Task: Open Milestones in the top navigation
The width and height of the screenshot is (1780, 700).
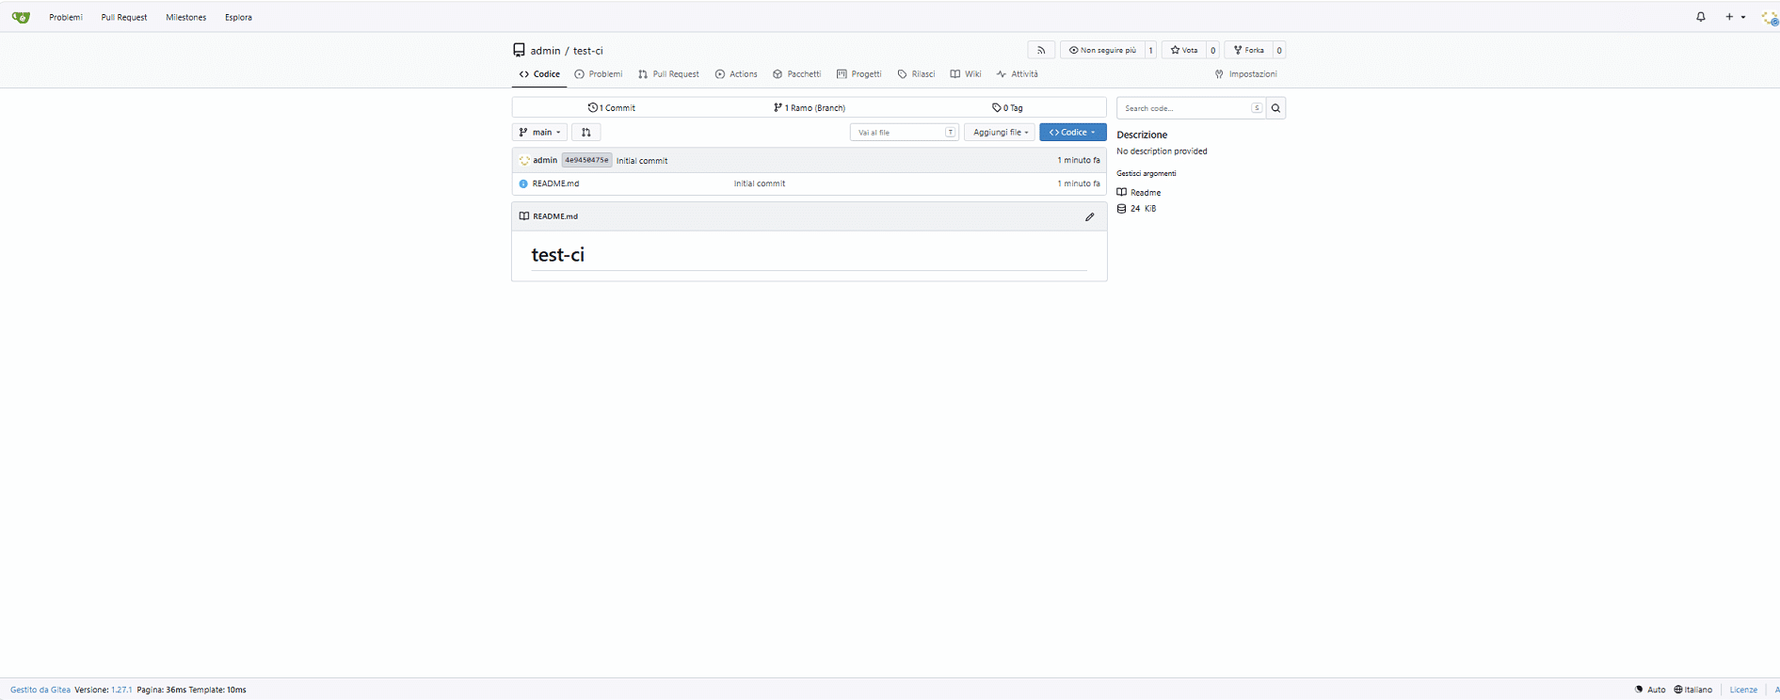Action: [186, 17]
